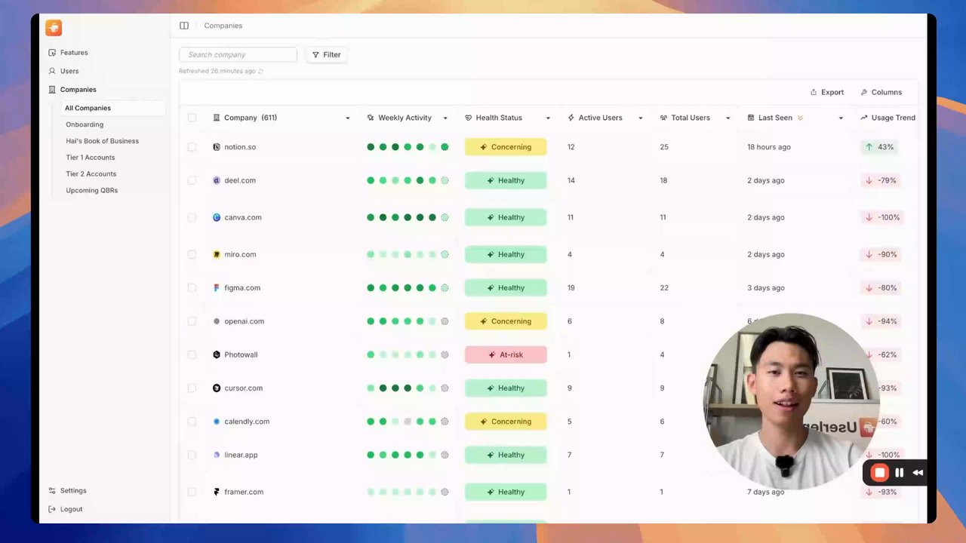
Task: Open the Tier 1 Accounts view
Action: (90, 158)
